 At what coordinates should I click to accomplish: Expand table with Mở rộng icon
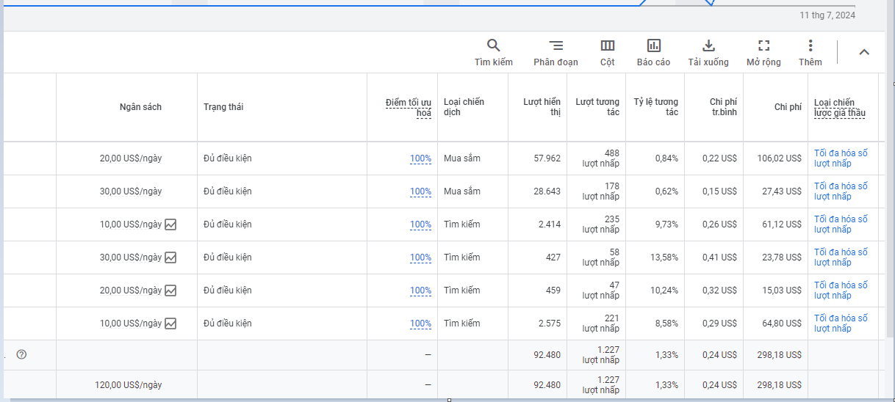(x=763, y=46)
